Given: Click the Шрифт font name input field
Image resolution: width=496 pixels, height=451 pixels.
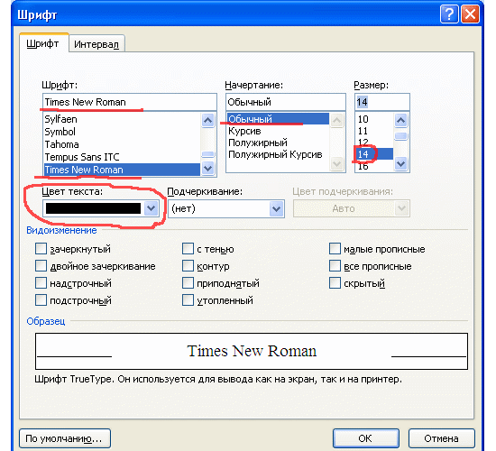Looking at the screenshot, I should click(x=130, y=102).
